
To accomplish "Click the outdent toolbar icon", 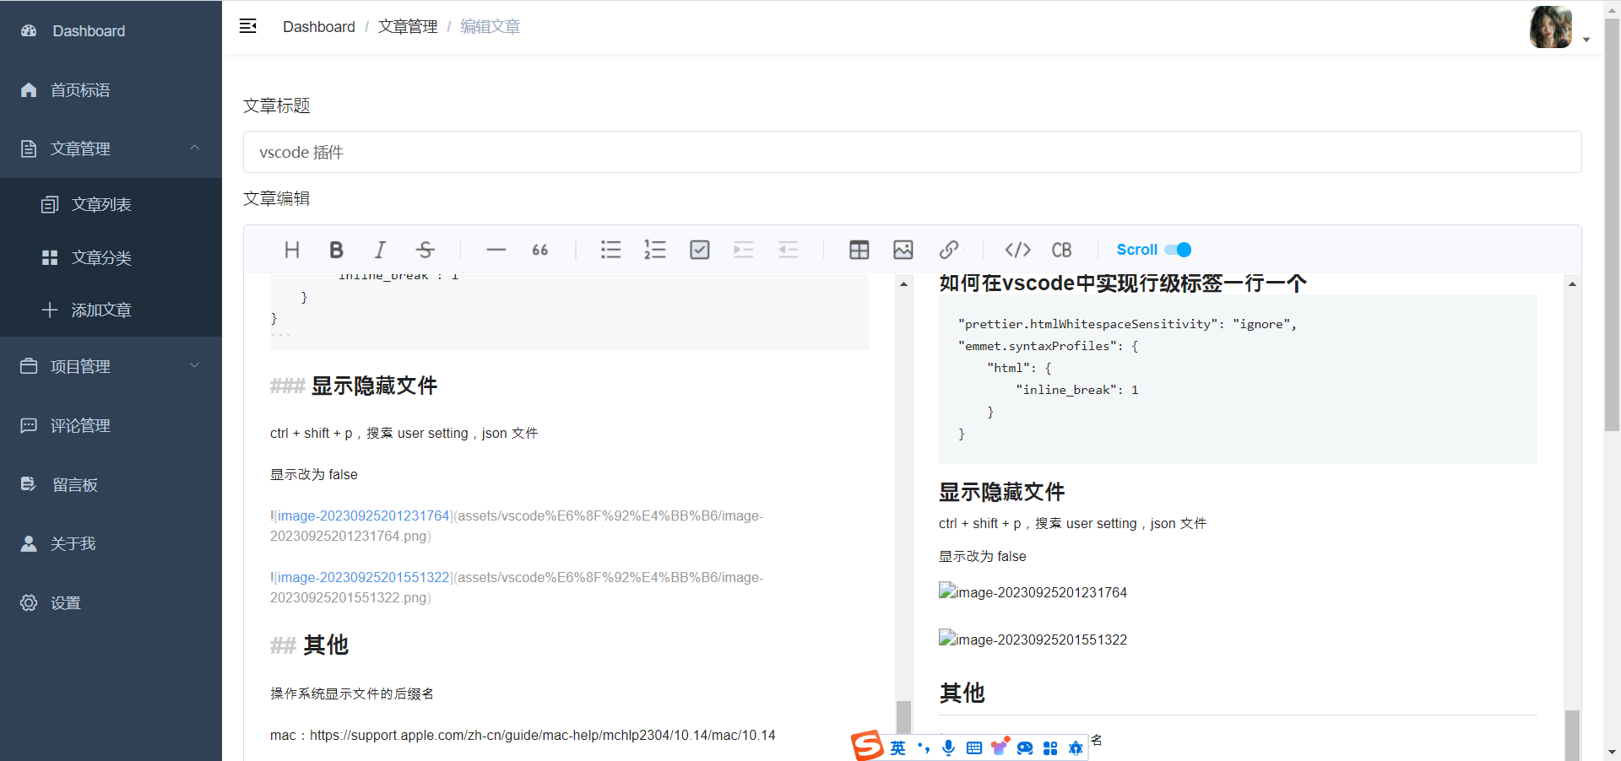I will pos(789,250).
